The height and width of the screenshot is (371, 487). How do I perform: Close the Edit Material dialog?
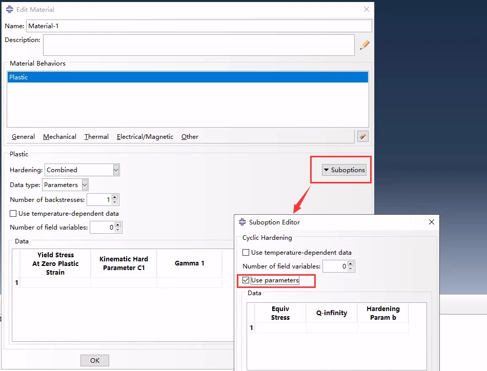pos(366,9)
